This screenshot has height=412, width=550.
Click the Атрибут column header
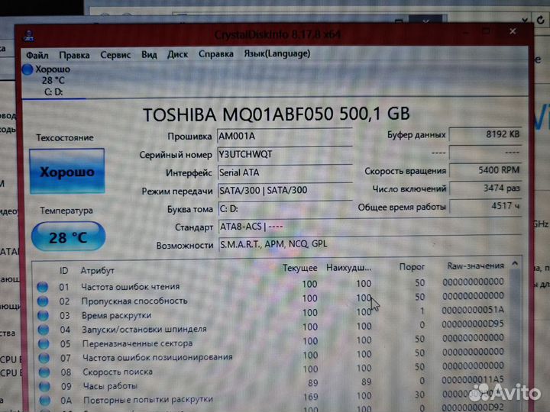(97, 270)
